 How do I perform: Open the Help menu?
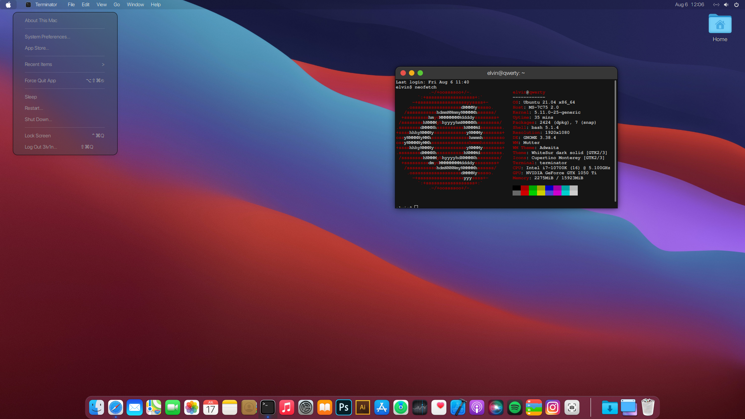coord(156,5)
